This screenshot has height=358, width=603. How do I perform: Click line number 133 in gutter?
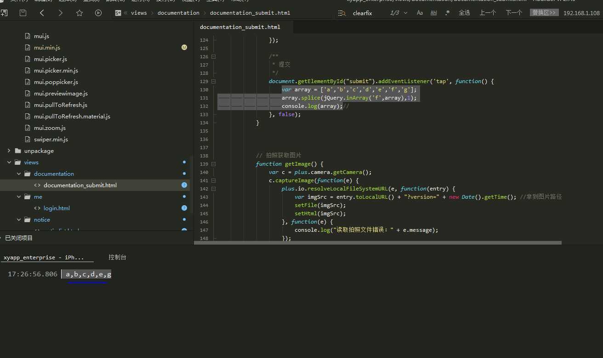[204, 114]
